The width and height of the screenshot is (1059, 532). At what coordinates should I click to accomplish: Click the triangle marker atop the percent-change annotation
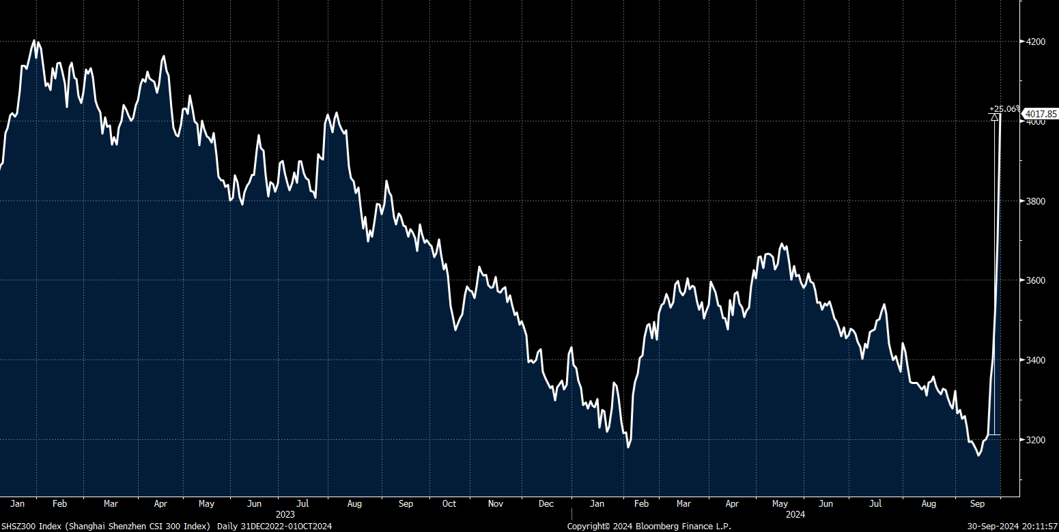[995, 117]
